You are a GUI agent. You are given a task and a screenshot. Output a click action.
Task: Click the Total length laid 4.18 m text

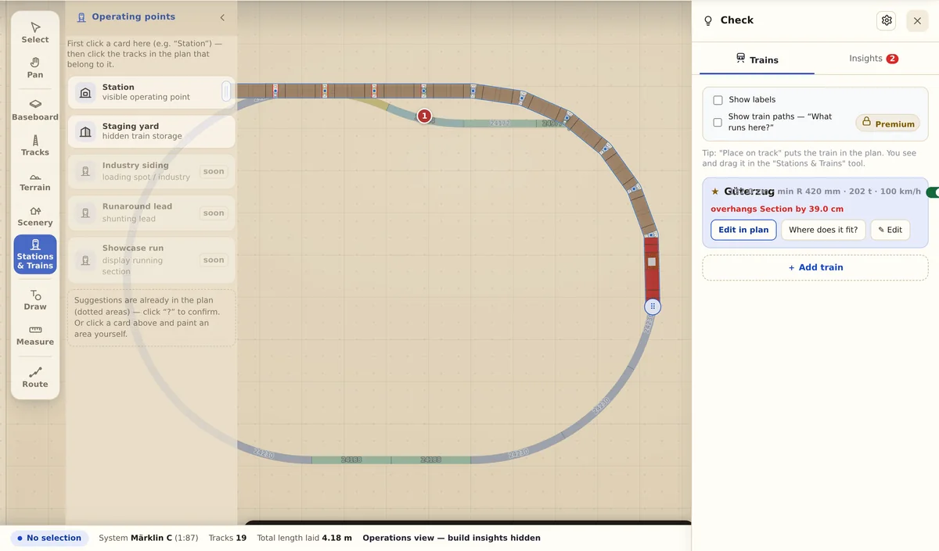[x=304, y=538]
